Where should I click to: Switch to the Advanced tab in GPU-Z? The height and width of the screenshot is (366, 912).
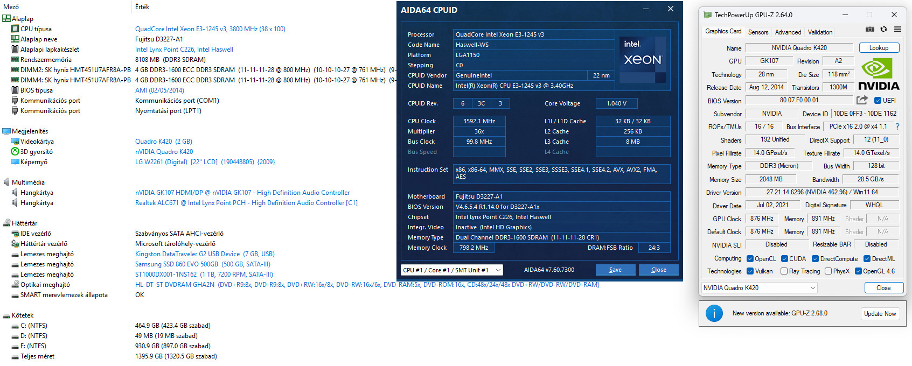[x=788, y=32]
